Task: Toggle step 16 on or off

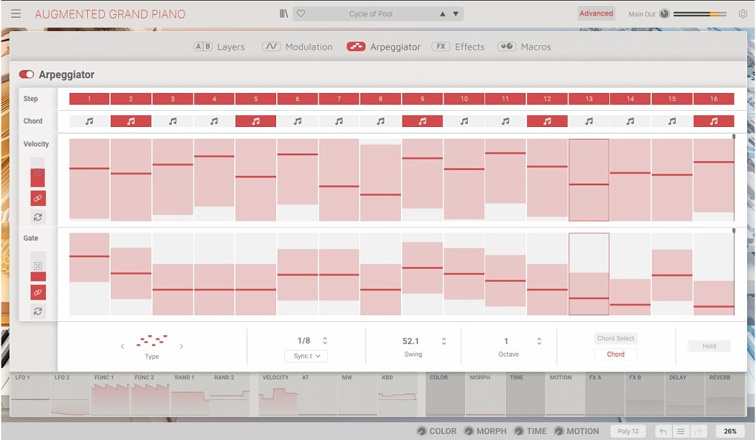Action: (714, 99)
